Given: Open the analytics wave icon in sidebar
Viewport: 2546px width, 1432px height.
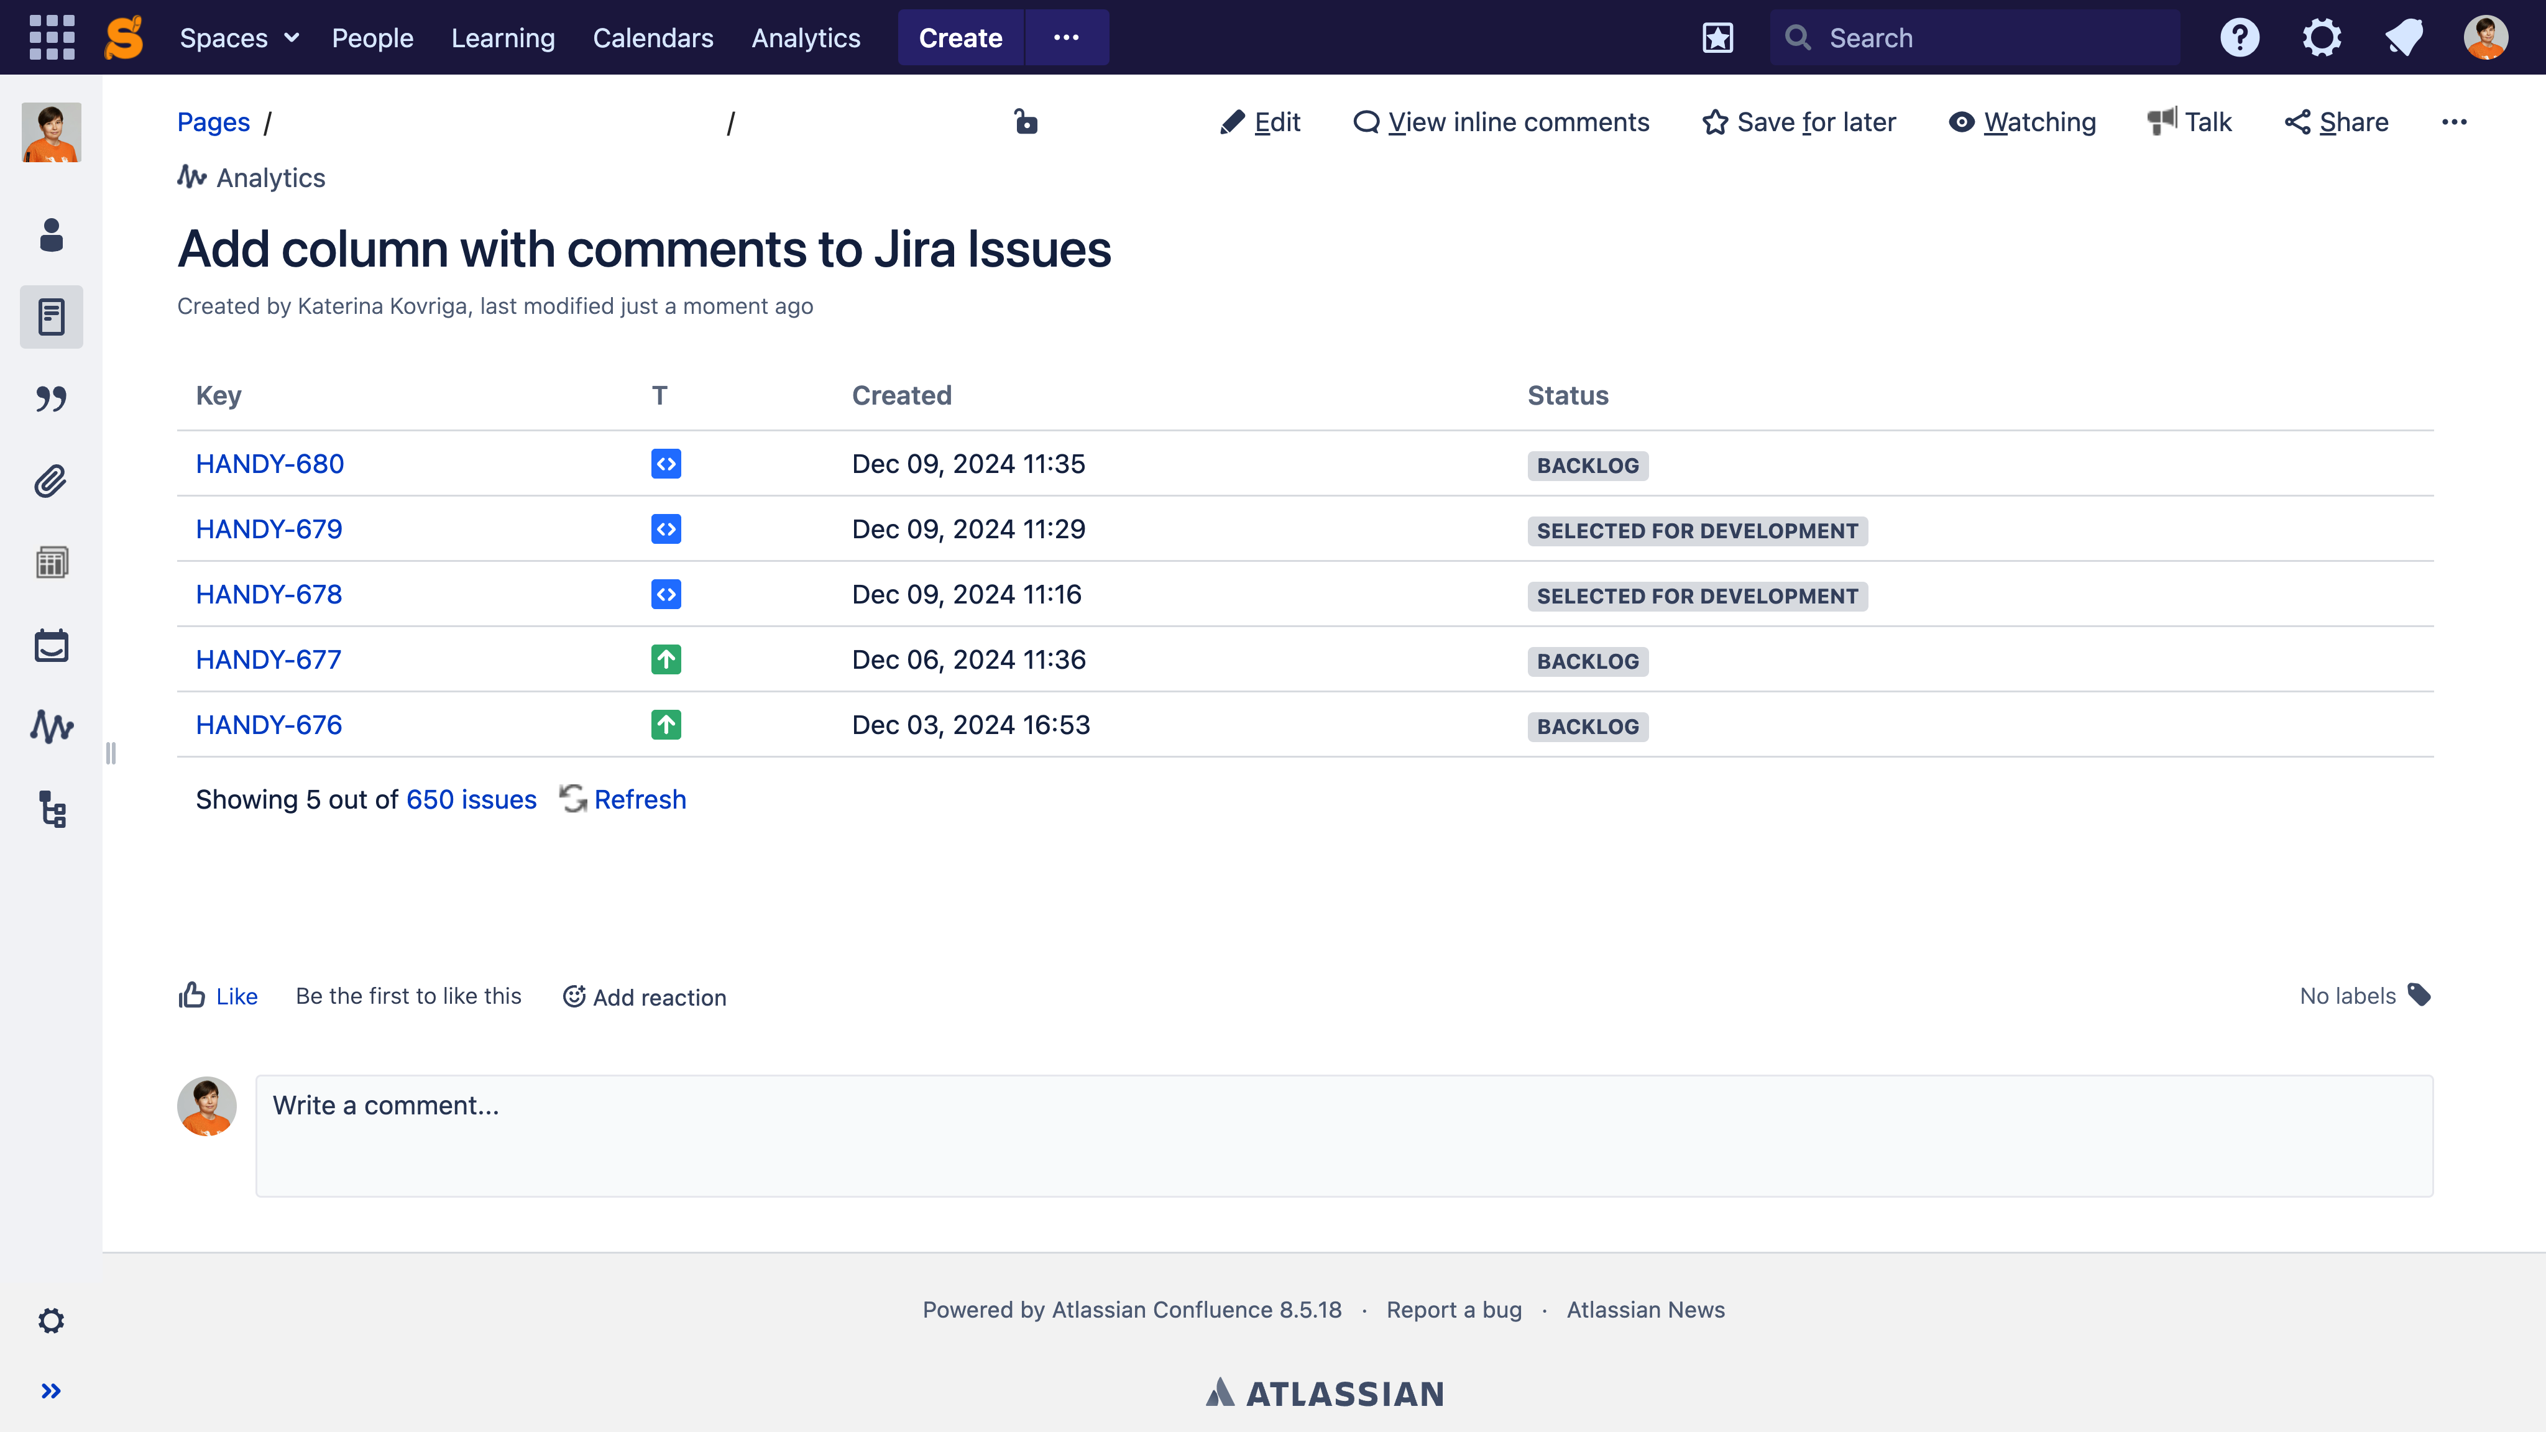Looking at the screenshot, I should pyautogui.click(x=52, y=727).
